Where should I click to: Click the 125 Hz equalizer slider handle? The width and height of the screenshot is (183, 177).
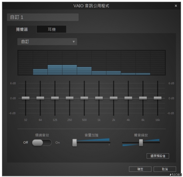tap(55, 98)
